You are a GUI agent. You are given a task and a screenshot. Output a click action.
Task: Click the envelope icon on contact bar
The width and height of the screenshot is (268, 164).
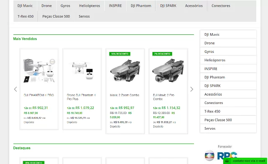227,161
